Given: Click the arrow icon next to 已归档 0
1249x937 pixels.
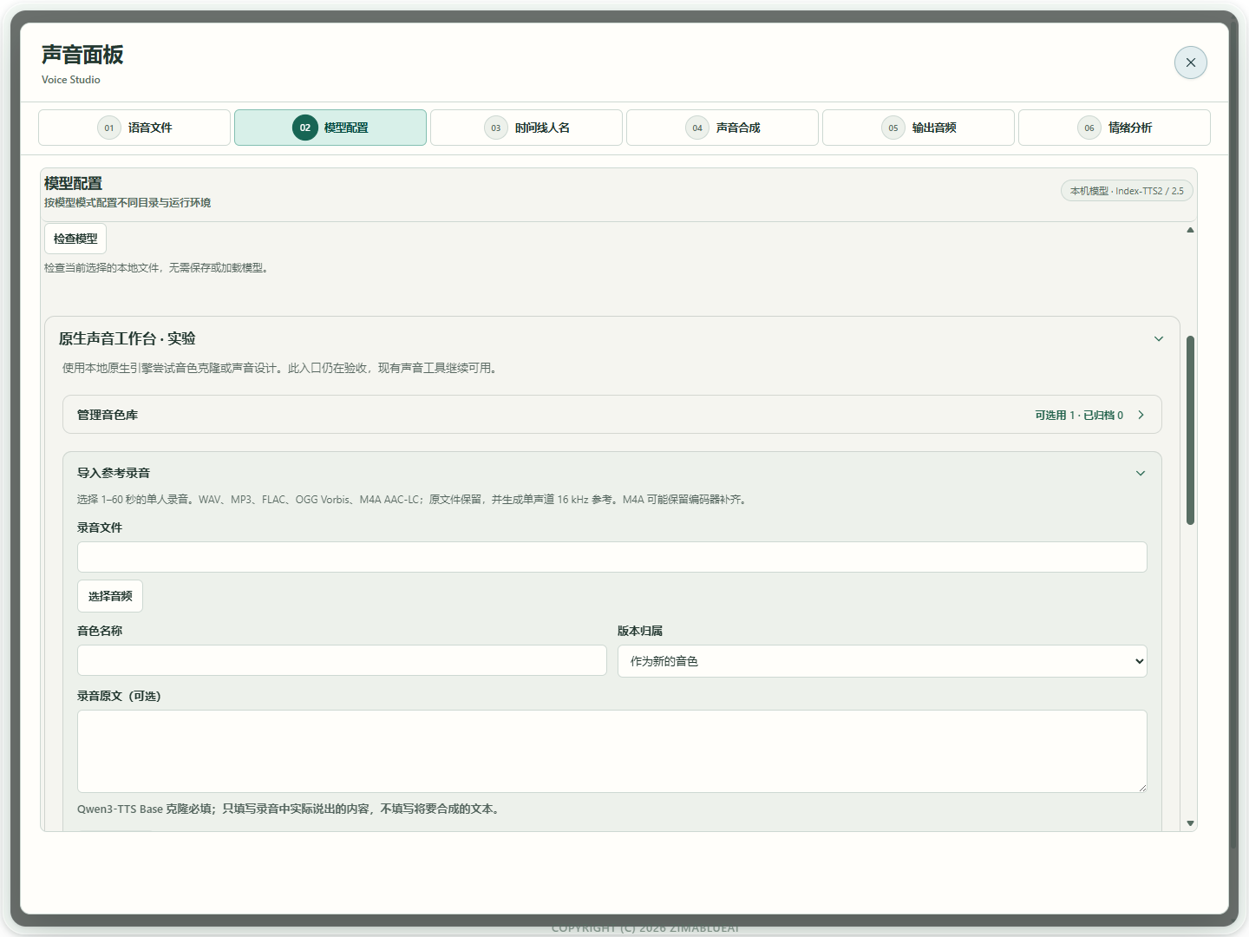Looking at the screenshot, I should [1141, 415].
